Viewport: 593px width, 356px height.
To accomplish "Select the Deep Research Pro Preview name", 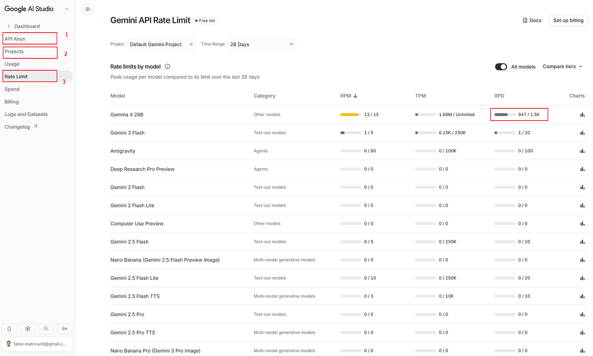I will 142,169.
